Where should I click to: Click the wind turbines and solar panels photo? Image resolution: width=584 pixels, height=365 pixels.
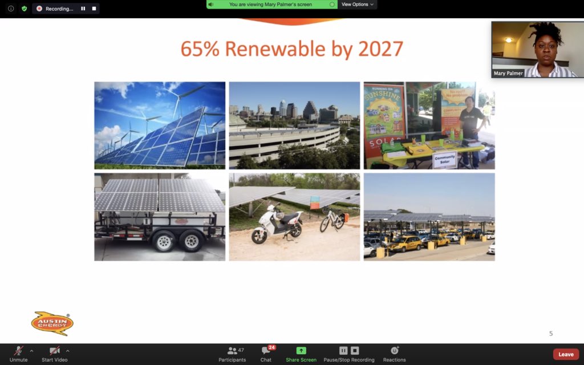[x=160, y=125]
